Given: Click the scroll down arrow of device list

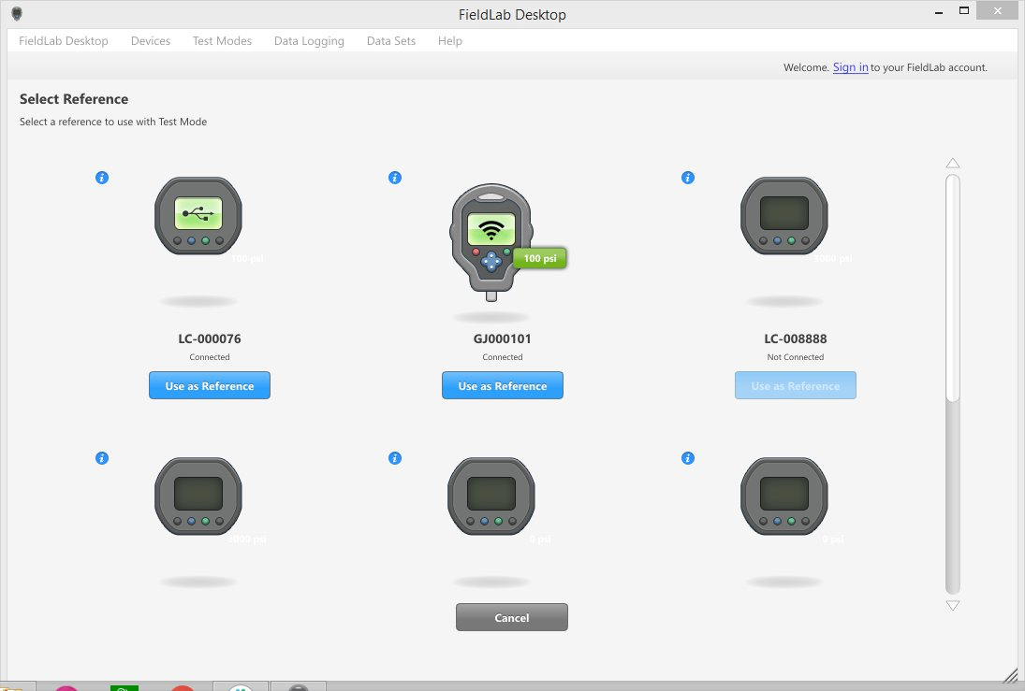Looking at the screenshot, I should 953,605.
